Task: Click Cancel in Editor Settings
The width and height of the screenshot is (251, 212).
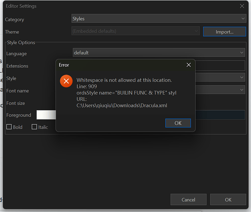Action: 188,200
